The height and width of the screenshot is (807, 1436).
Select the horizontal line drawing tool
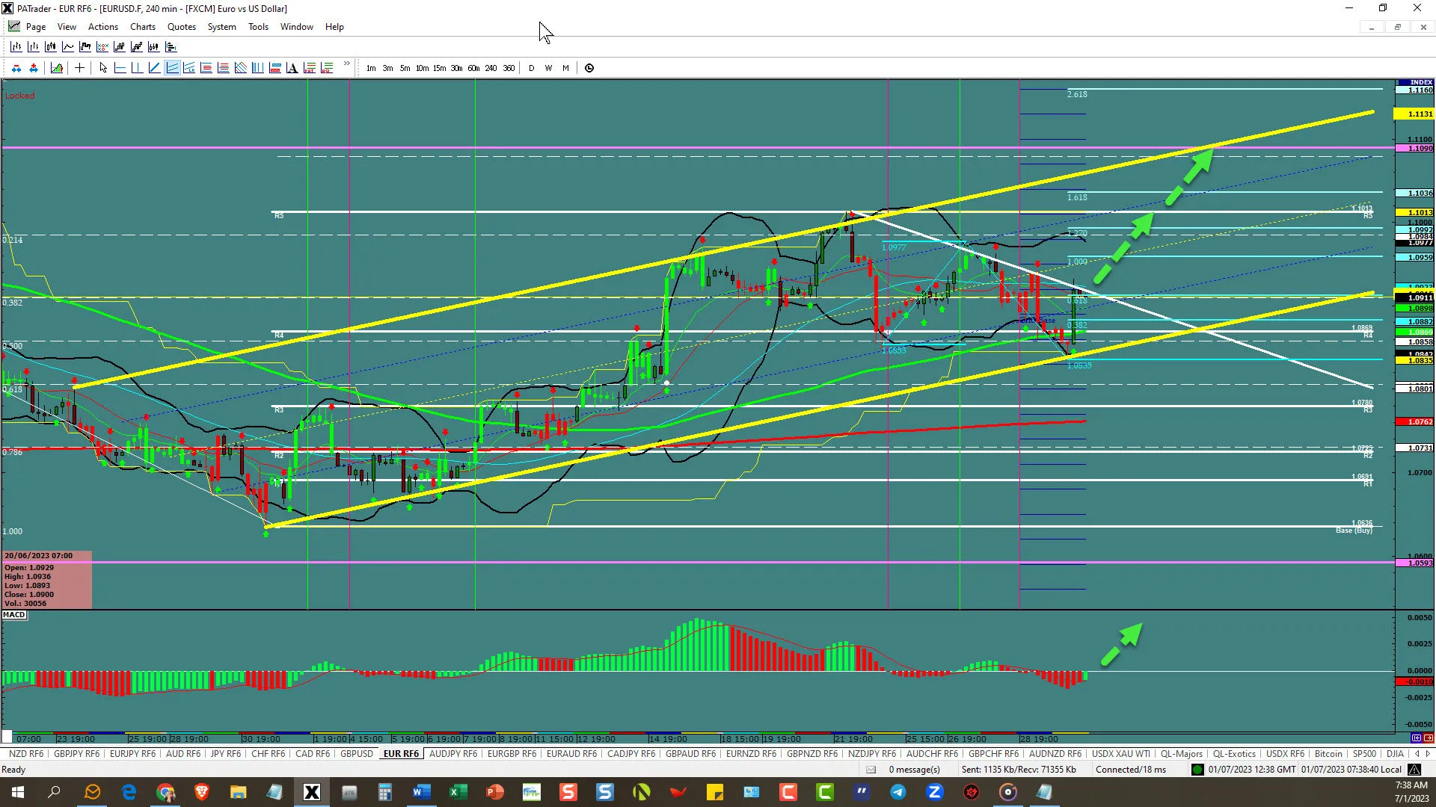(x=120, y=68)
